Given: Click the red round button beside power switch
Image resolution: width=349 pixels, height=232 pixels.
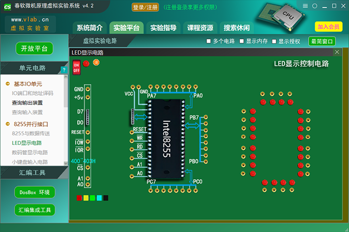Looking at the screenshot, I should [x=86, y=63].
